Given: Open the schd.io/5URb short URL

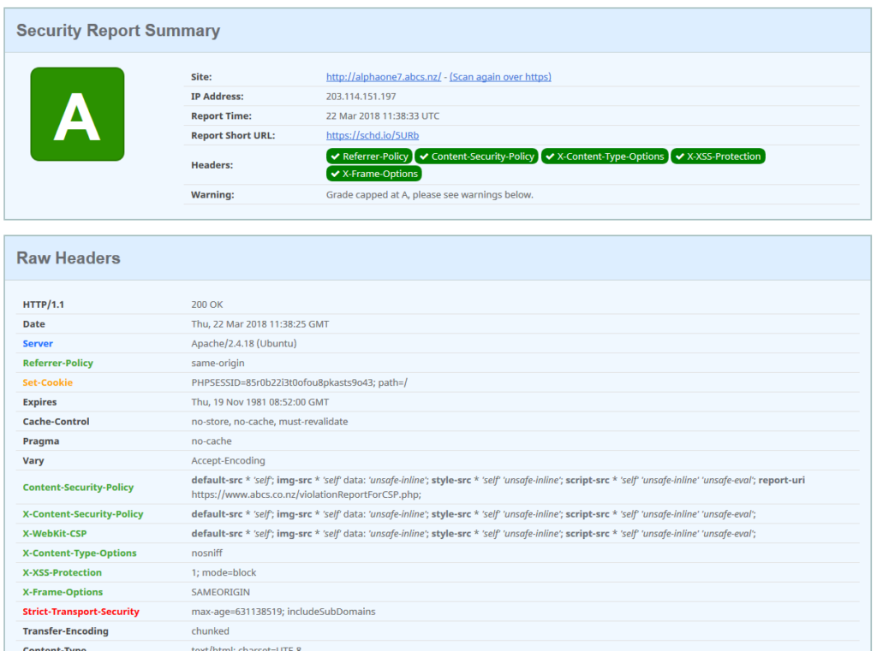Looking at the screenshot, I should coord(373,135).
